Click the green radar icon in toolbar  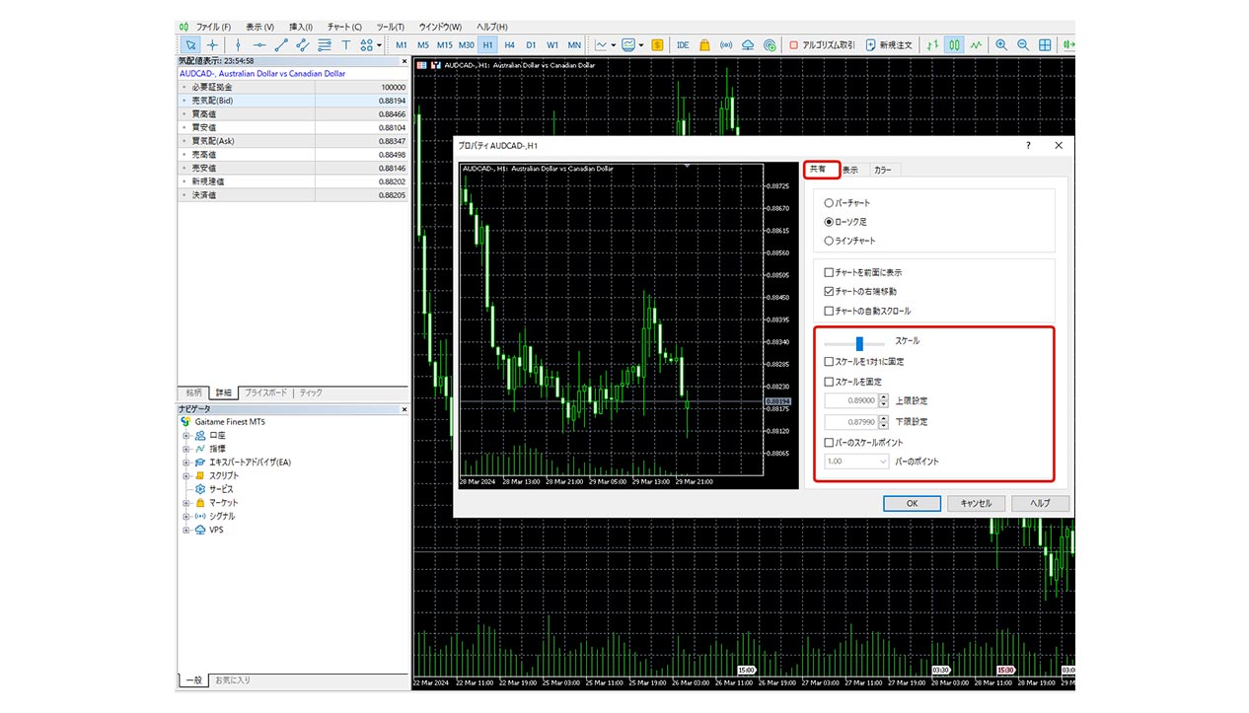pos(770,45)
